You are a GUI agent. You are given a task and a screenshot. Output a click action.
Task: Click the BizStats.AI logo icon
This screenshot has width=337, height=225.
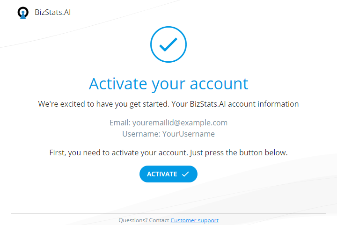point(23,13)
